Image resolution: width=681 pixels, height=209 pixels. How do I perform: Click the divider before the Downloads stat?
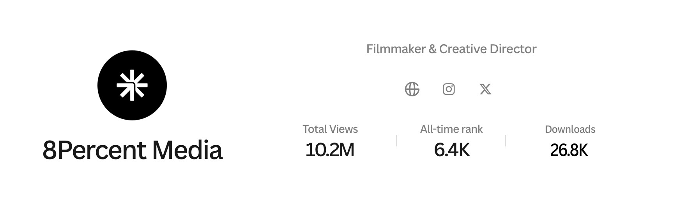click(x=506, y=141)
